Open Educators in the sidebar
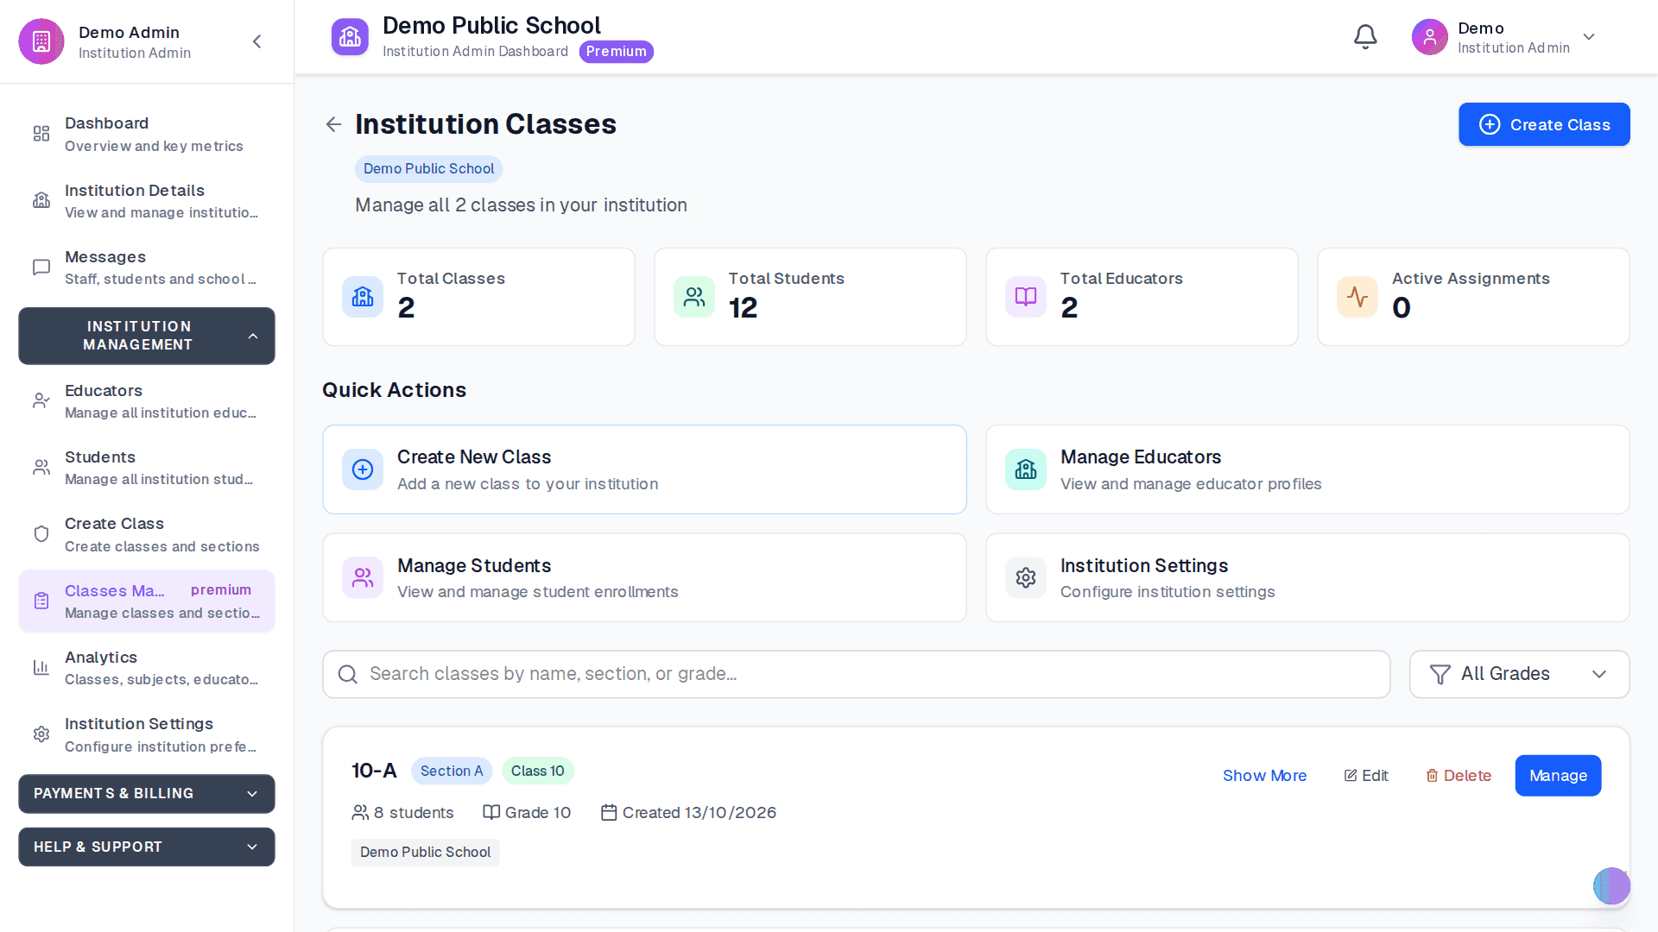Screen dimensions: 1658x932 (147, 401)
